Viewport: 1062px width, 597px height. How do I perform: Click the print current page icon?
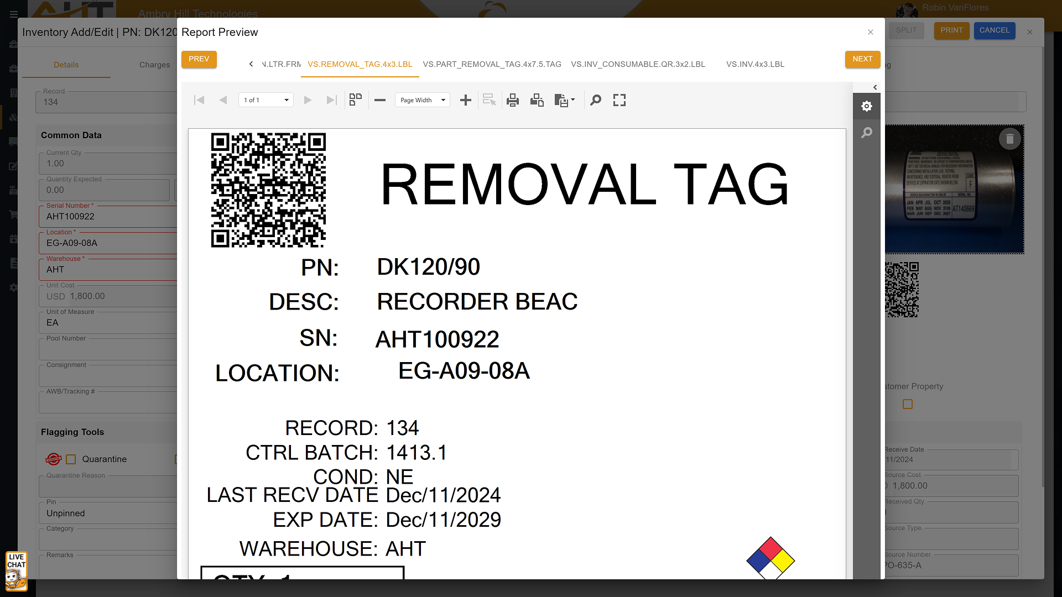[537, 100]
